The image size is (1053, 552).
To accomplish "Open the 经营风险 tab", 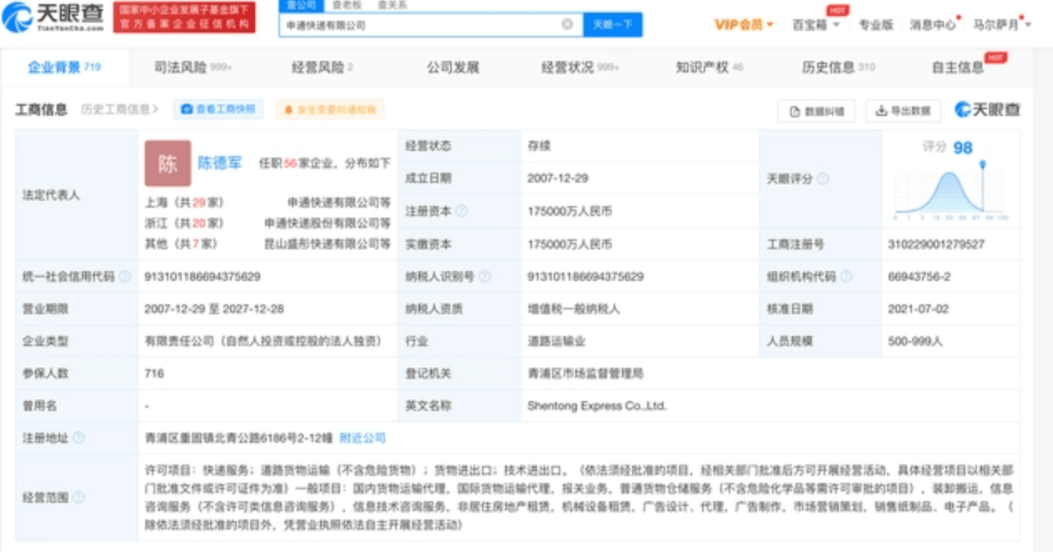I will click(322, 68).
